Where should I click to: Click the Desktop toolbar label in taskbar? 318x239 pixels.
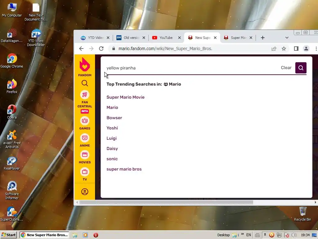[223, 235]
